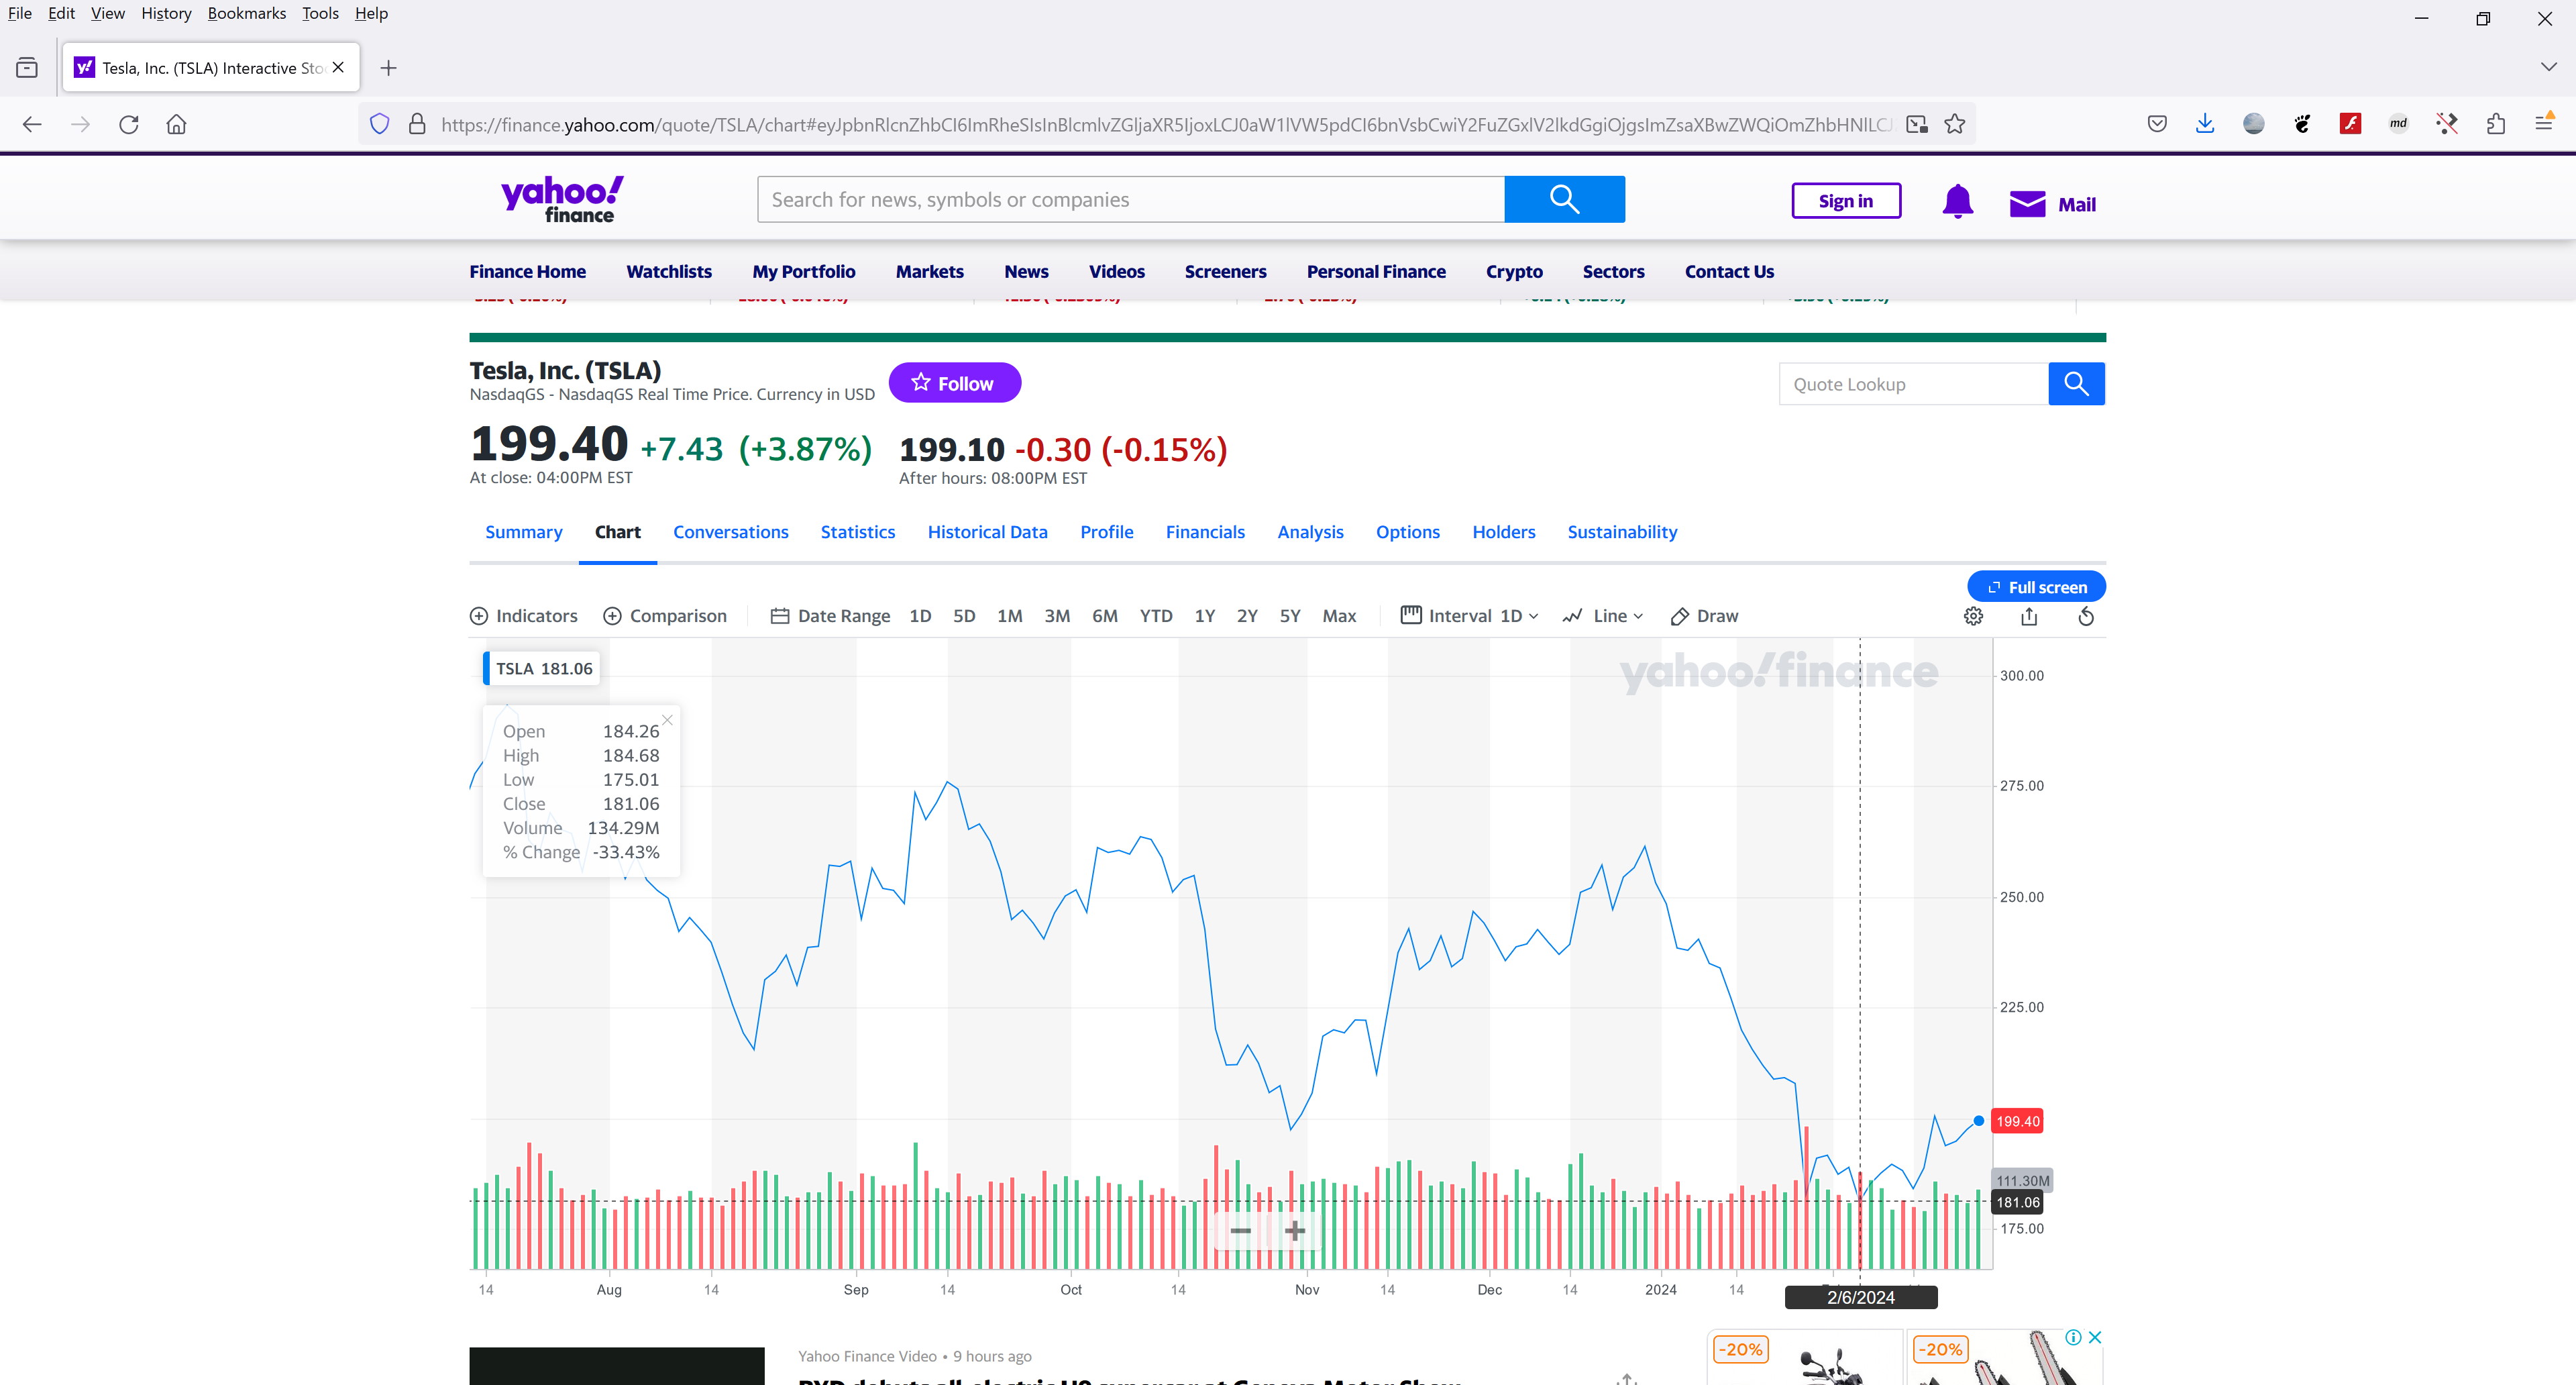The height and width of the screenshot is (1385, 2576).
Task: Select the 1Y range
Action: [1205, 616]
